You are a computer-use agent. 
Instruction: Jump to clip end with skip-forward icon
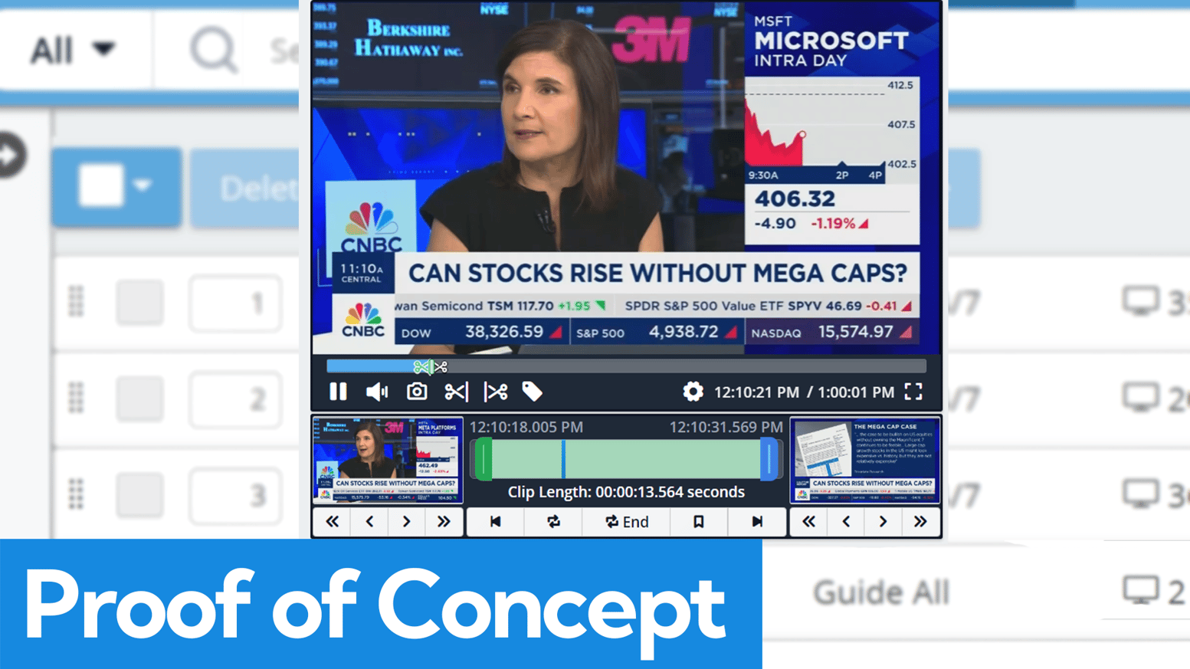(757, 522)
